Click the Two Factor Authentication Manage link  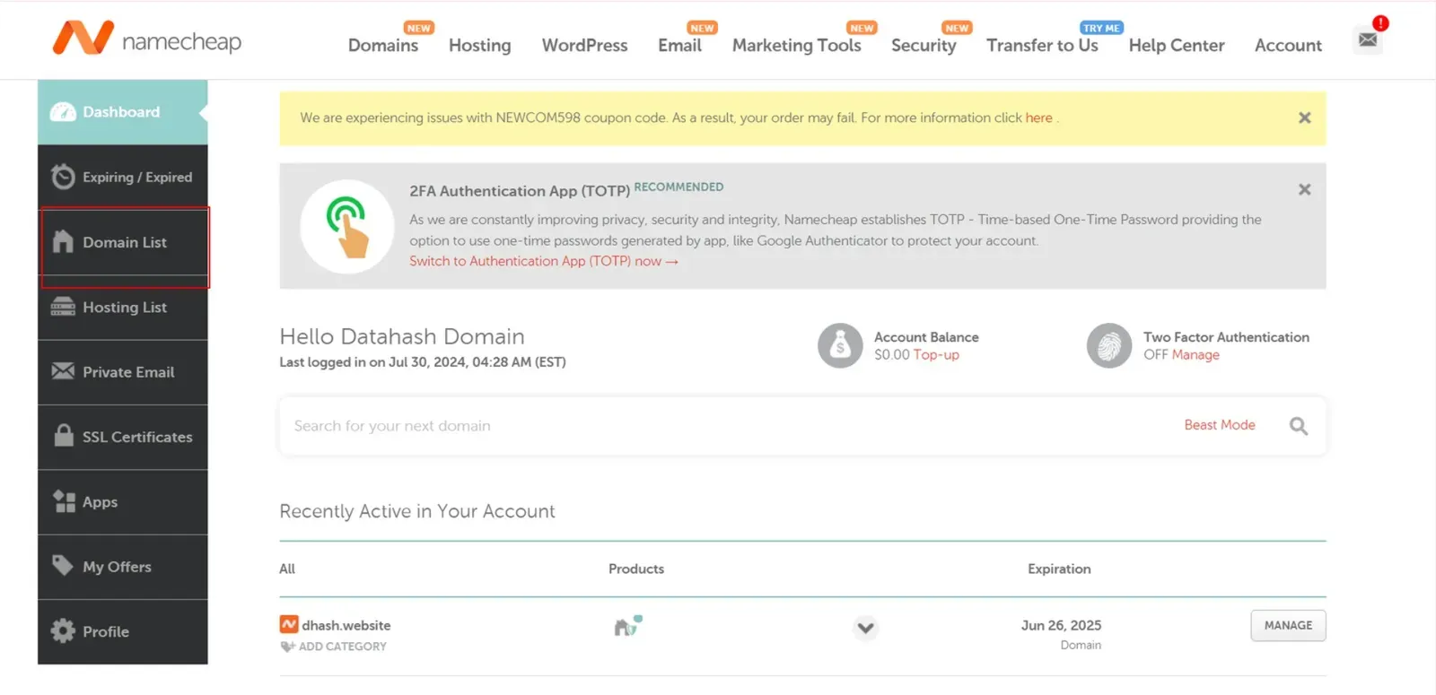(x=1195, y=355)
